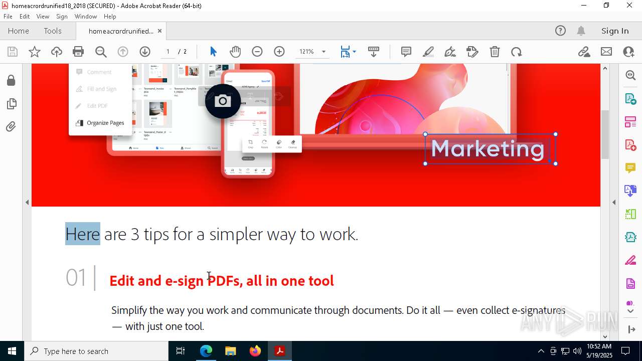642x361 pixels.
Task: Click the scrollbar down arrow
Action: pos(605,336)
